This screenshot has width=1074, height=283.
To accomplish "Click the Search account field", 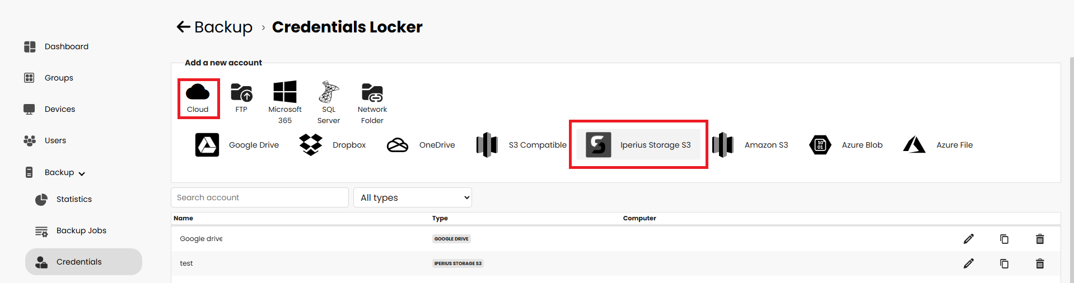I will (259, 197).
